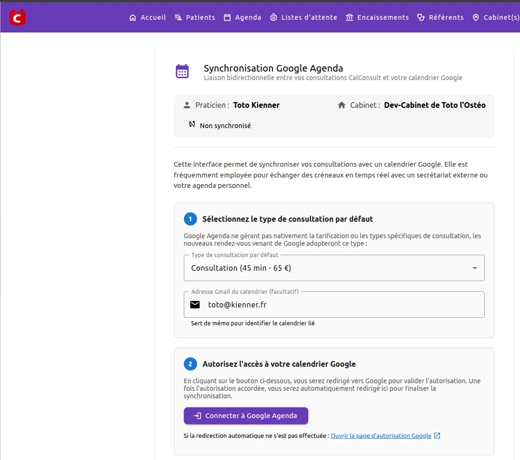520x460 pixels.
Task: Click the location pin icon beside Cabinet(s)
Action: tap(476, 17)
